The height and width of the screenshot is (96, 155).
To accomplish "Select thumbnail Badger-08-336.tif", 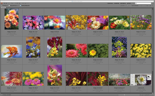I will [x=119, y=47].
